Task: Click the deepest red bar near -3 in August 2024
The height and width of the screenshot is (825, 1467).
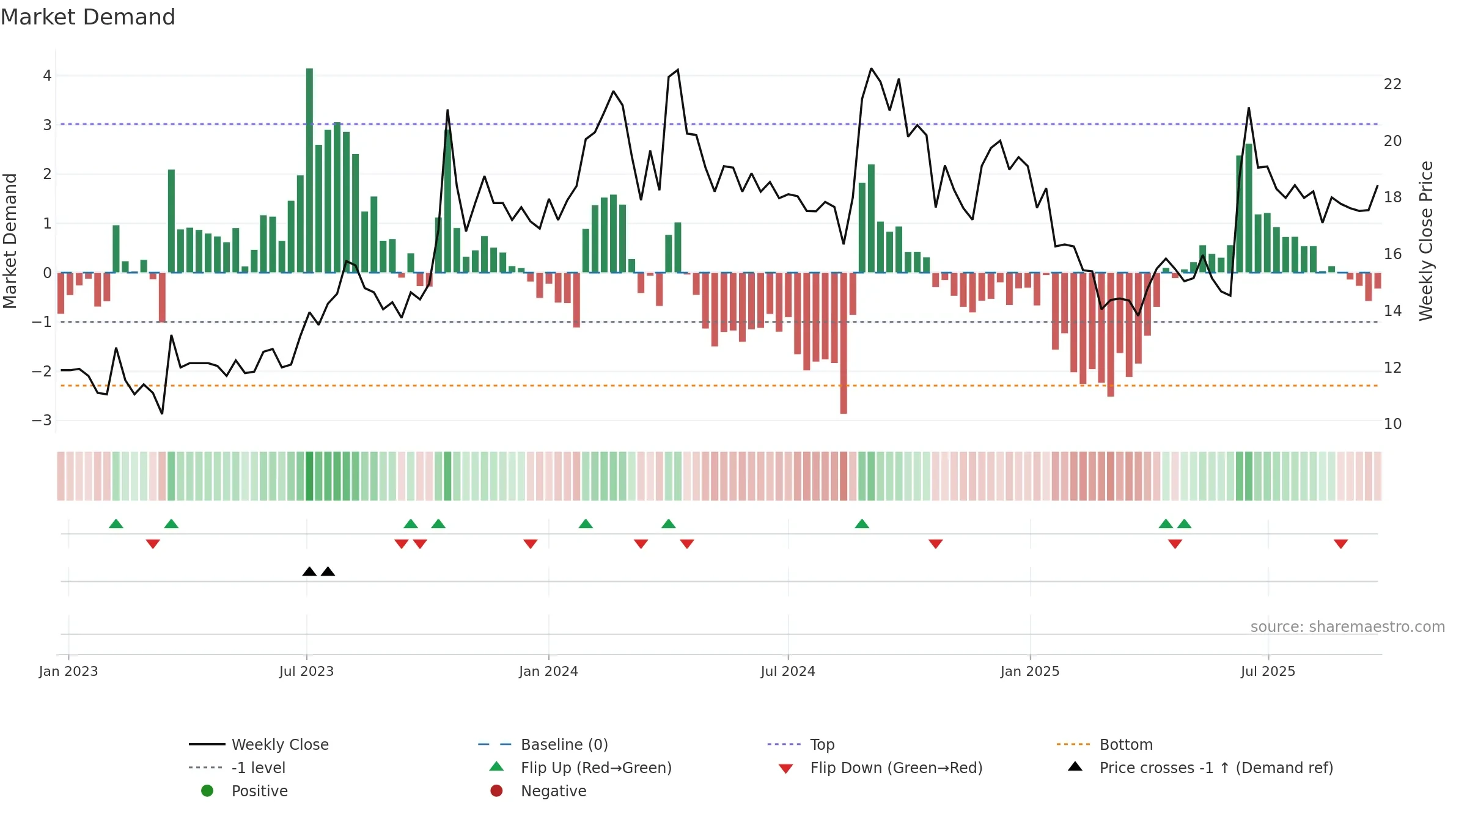Action: click(844, 343)
